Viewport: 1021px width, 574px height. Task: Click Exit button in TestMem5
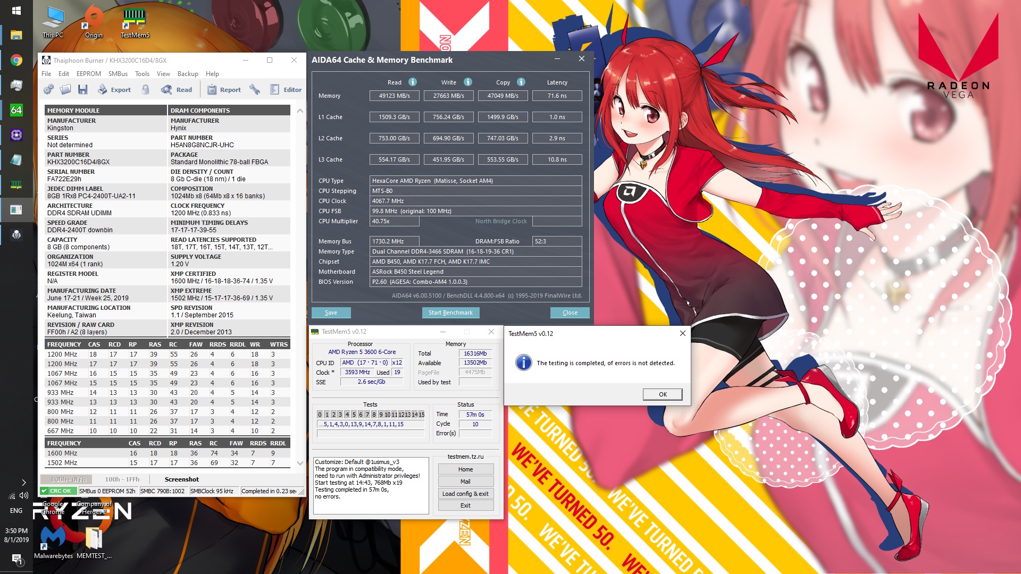pyautogui.click(x=465, y=505)
